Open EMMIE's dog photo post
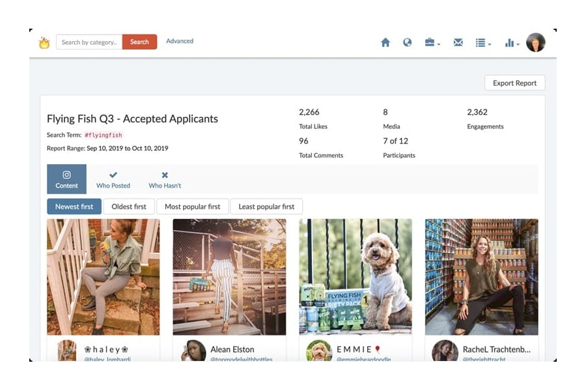Image resolution: width=586 pixels, height=391 pixels. pos(356,277)
